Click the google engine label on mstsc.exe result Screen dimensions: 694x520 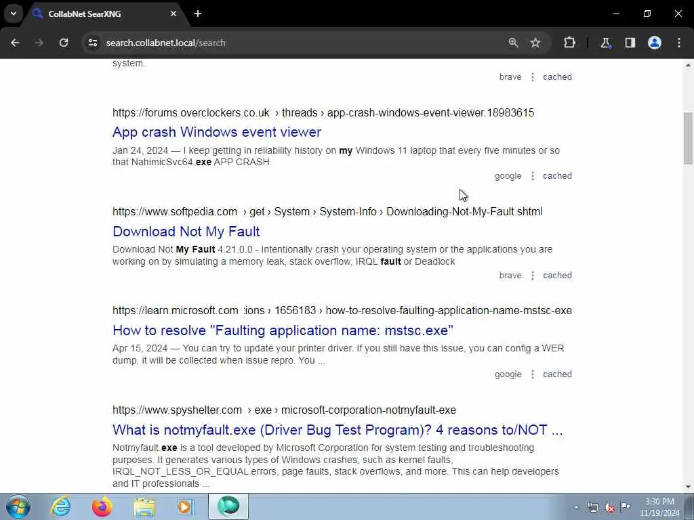coord(508,374)
